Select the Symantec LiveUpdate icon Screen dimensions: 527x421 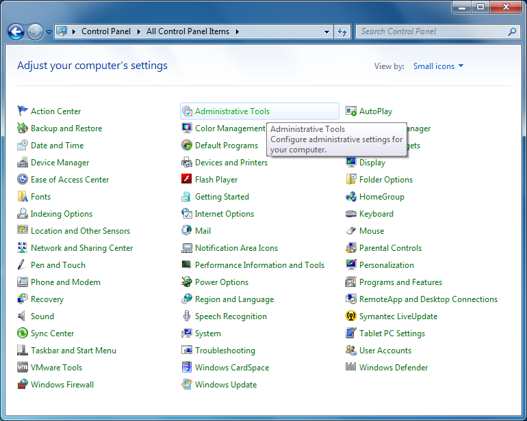pos(351,316)
